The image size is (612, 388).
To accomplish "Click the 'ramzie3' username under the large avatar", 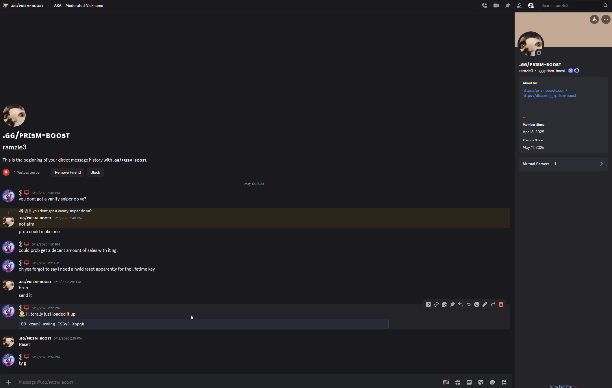I will click(x=14, y=147).
